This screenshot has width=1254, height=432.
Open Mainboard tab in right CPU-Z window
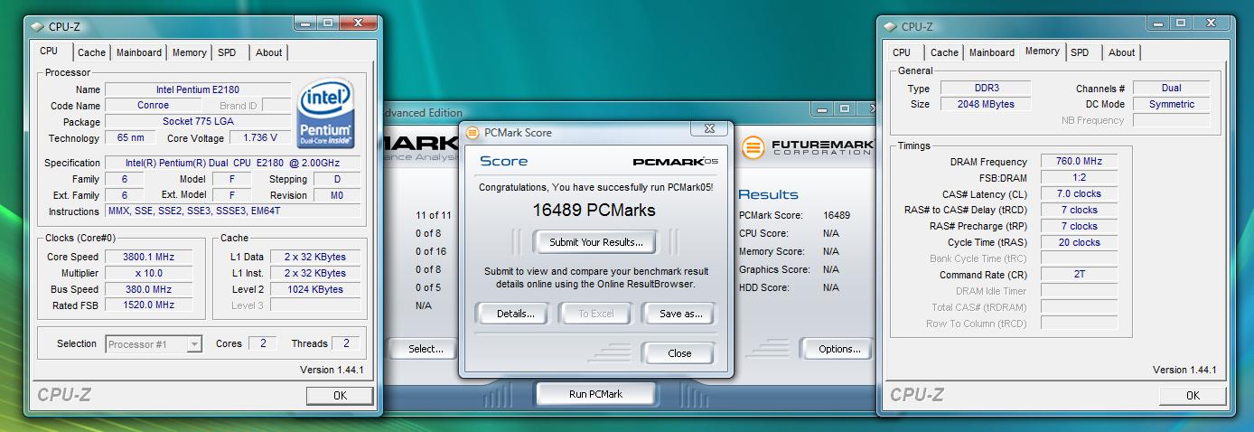[x=992, y=52]
